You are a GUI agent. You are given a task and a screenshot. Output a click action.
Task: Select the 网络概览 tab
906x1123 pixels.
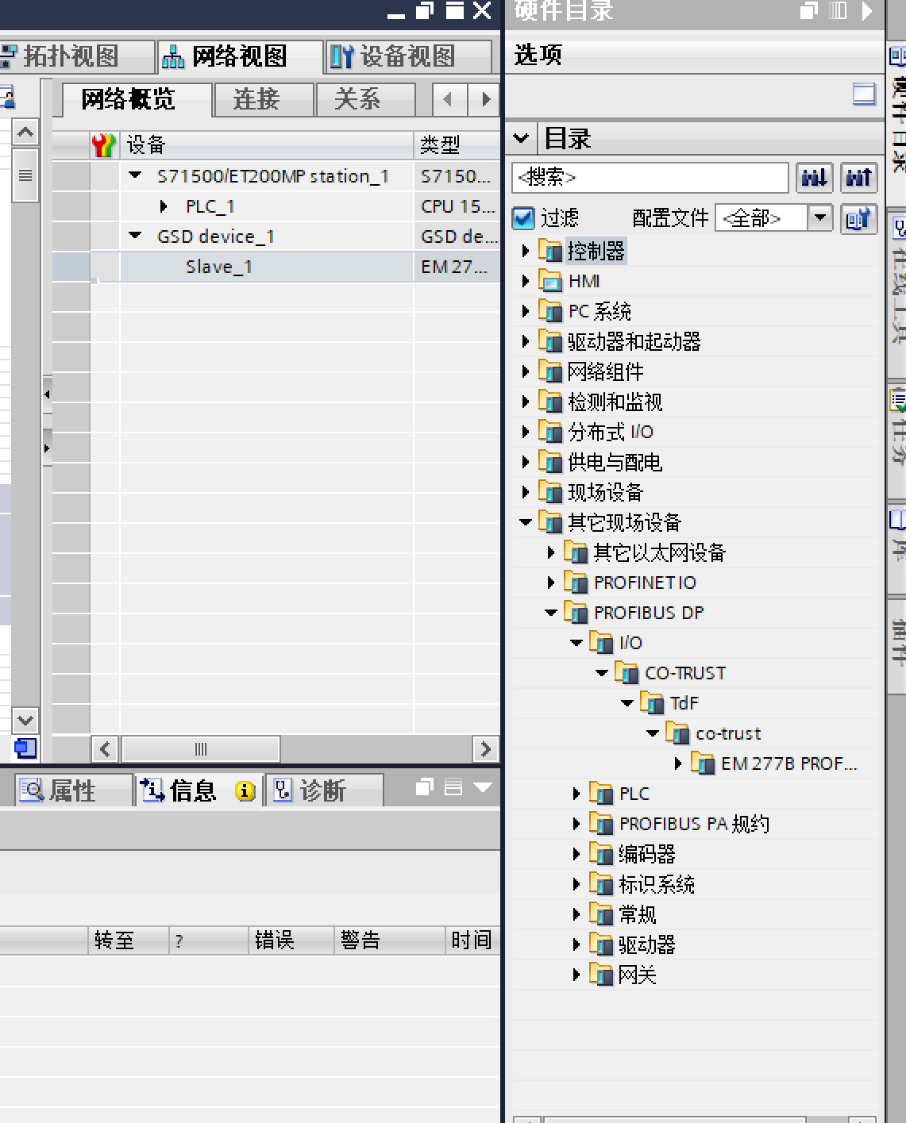pyautogui.click(x=137, y=100)
